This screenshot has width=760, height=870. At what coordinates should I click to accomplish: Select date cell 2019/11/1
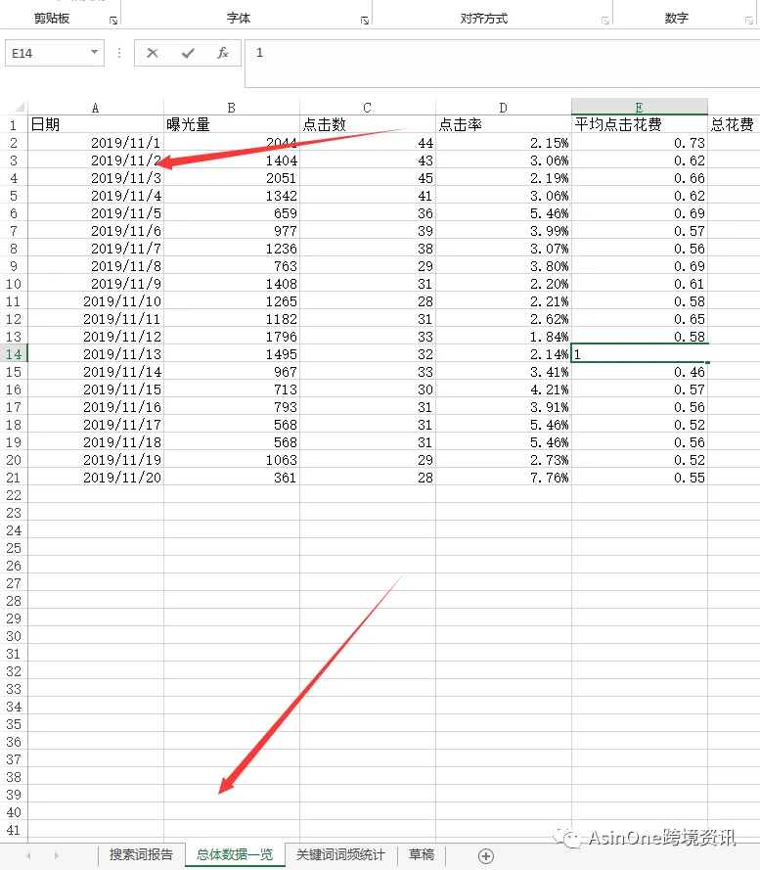96,143
